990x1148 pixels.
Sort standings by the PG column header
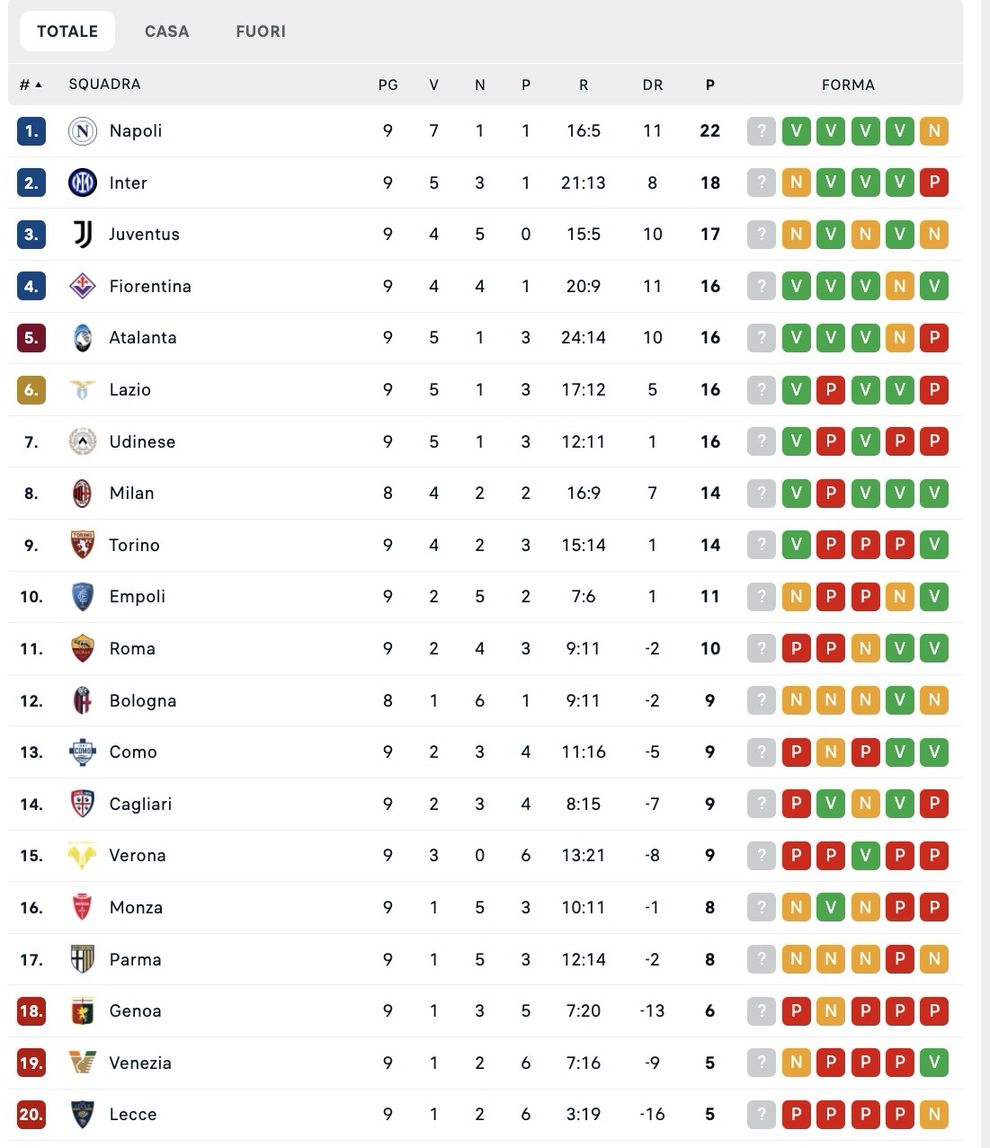(x=388, y=85)
